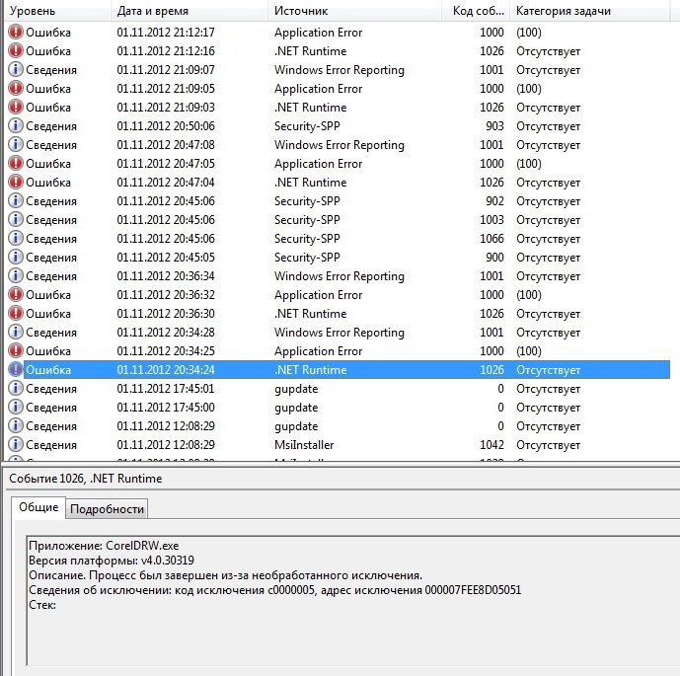Select event code 900
The width and height of the screenshot is (680, 676).
coord(494,258)
